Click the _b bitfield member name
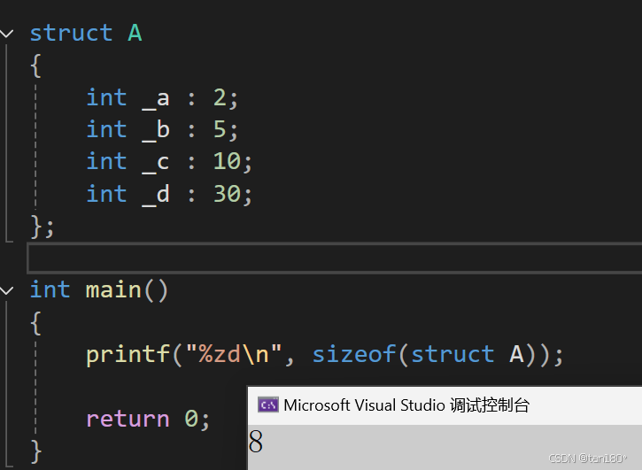This screenshot has height=470, width=642. 156,130
